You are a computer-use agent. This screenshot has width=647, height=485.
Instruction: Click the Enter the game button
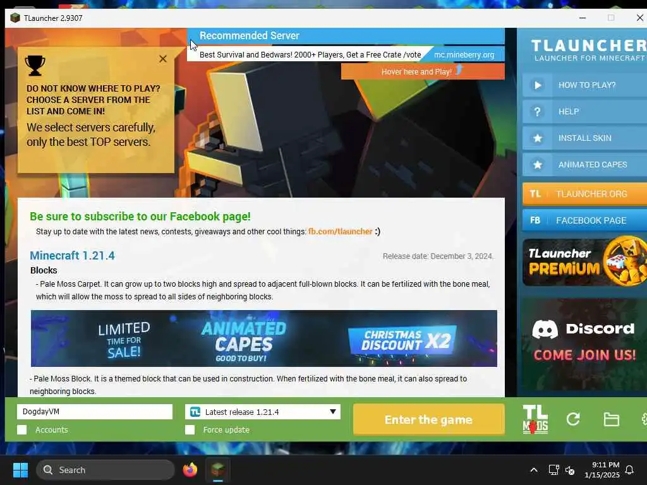(x=429, y=419)
